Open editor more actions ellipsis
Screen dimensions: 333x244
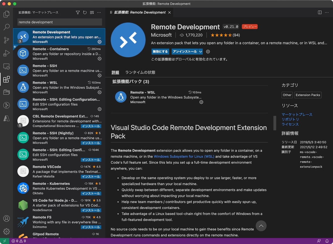[327, 12]
